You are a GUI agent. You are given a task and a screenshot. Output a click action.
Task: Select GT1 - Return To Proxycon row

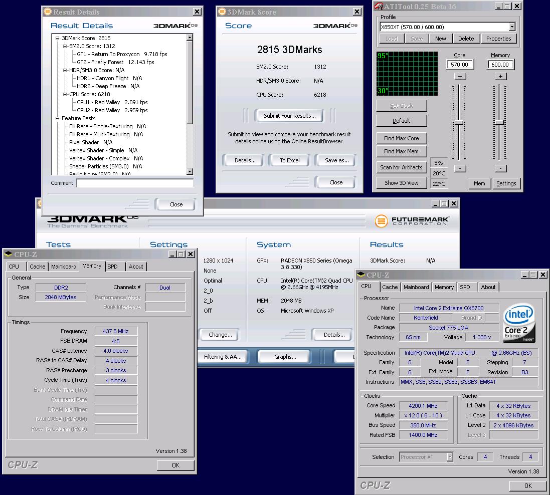[x=122, y=54]
